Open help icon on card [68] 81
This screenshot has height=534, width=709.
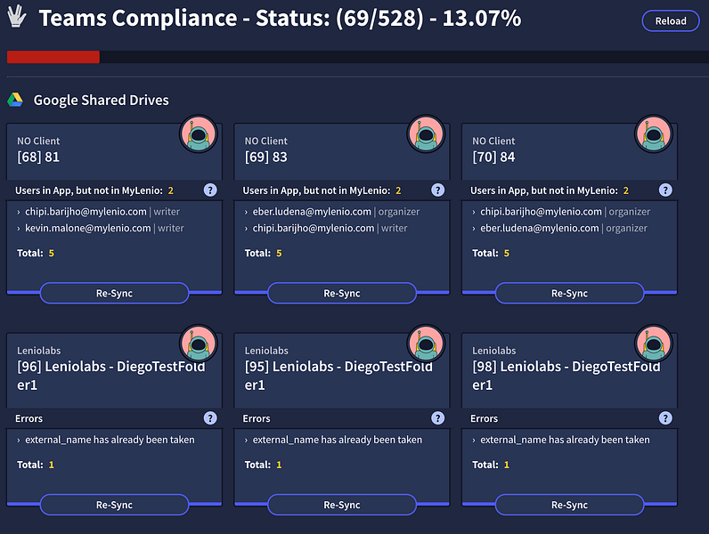click(x=210, y=190)
